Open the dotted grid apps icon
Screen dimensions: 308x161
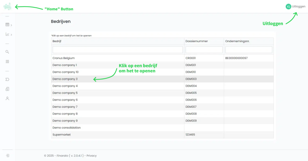point(7,61)
